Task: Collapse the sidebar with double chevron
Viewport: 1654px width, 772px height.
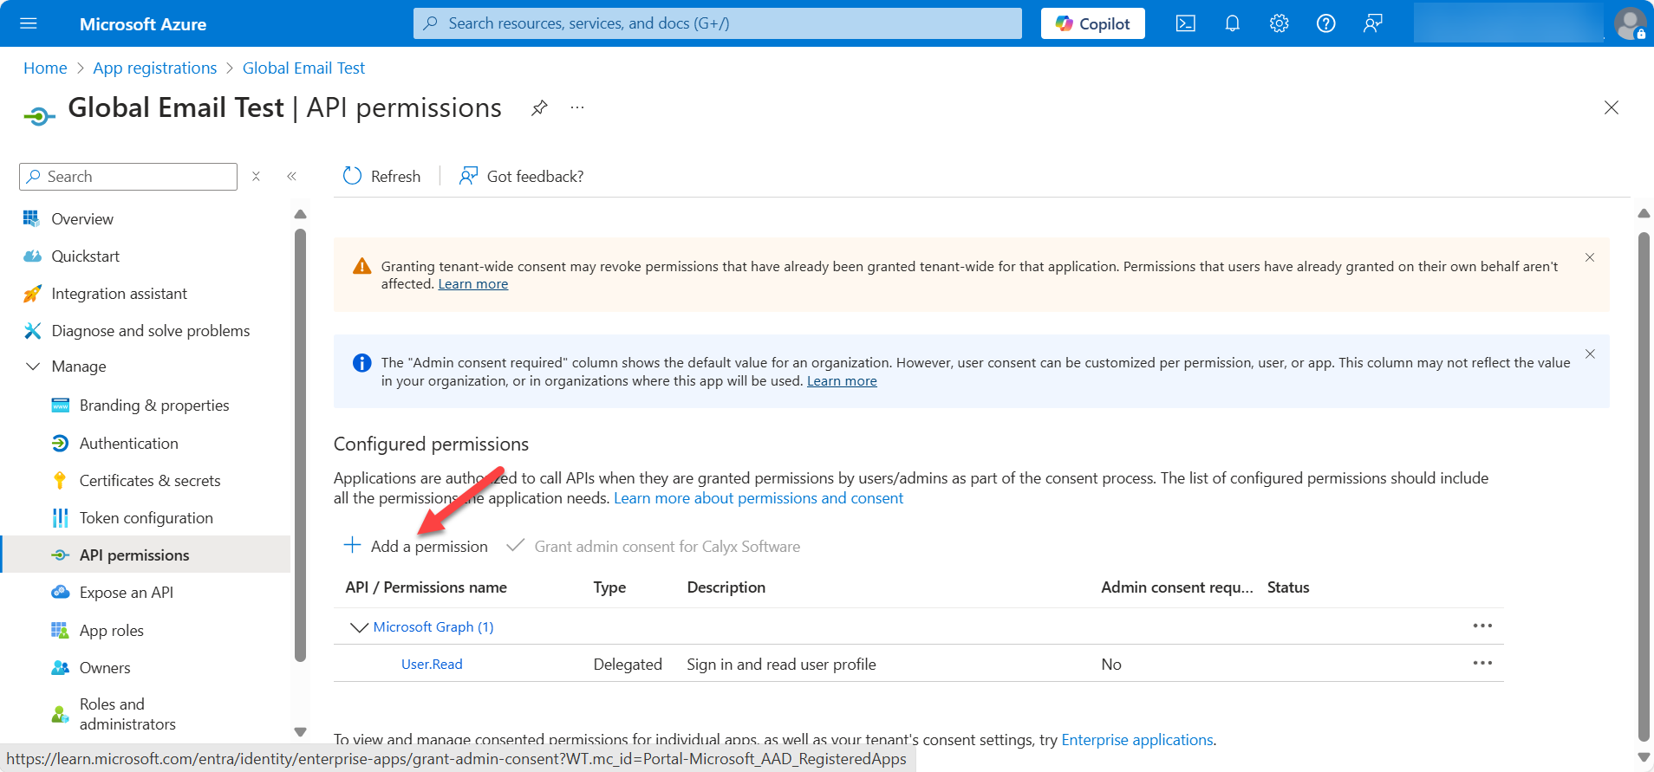Action: [292, 177]
